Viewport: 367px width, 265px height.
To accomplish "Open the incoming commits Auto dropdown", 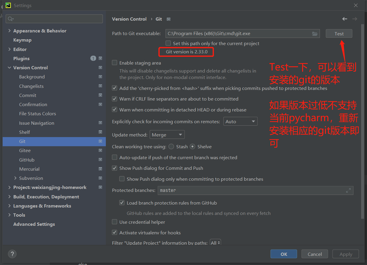I will point(240,121).
